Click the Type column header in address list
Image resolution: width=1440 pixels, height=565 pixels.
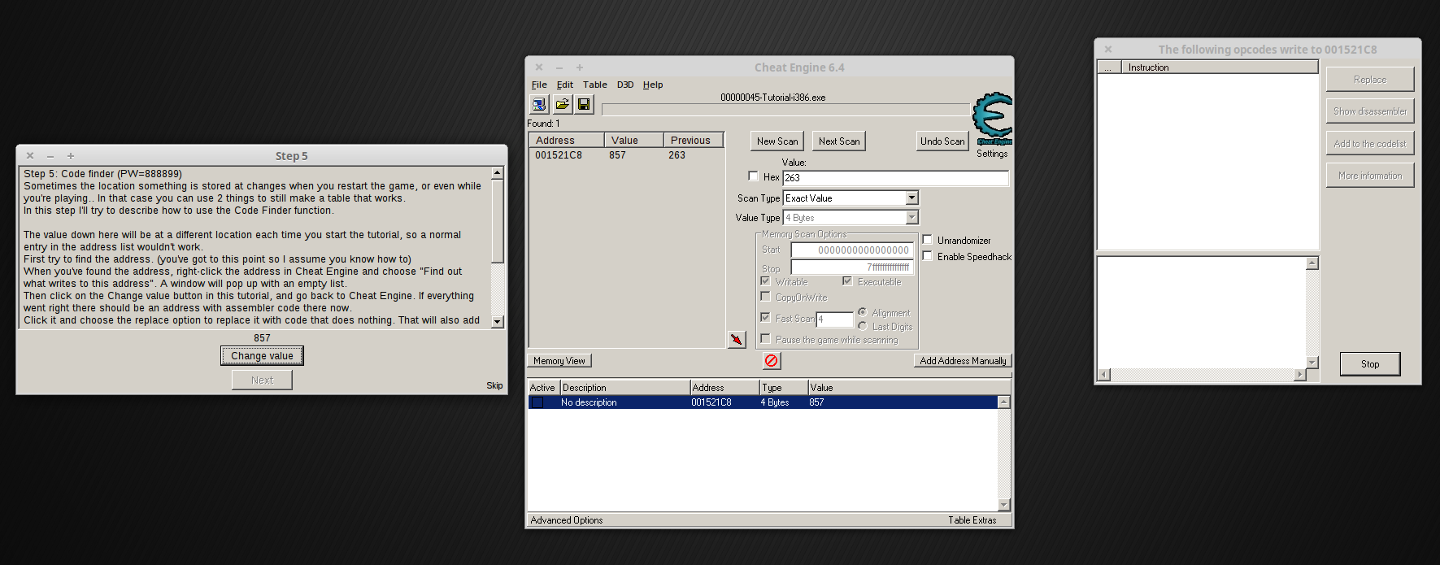784,388
